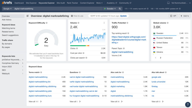Image resolution: width=192 pixels, height=108 pixels.
Task: Open the Dashboard menu item
Action: pyautogui.click(x=19, y=3)
